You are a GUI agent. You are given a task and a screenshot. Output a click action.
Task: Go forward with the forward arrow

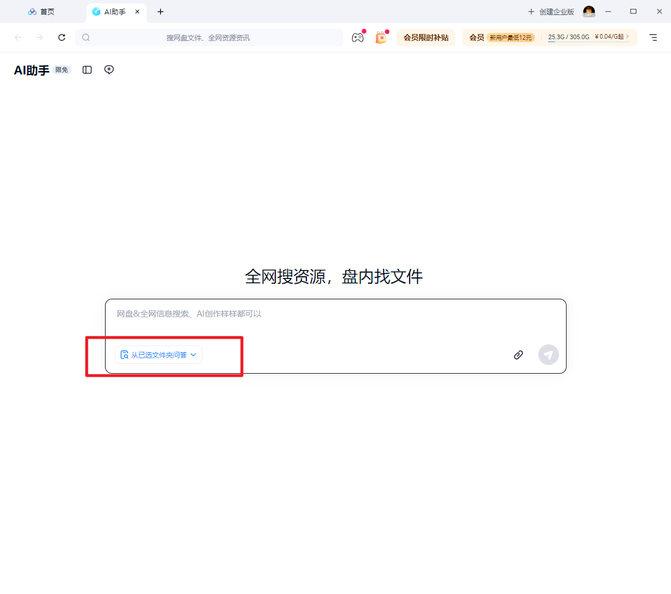point(39,37)
